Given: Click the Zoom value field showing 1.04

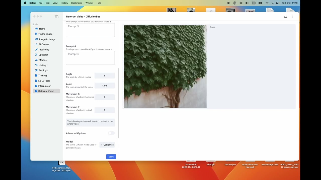Looking at the screenshot, I should click(105, 85).
